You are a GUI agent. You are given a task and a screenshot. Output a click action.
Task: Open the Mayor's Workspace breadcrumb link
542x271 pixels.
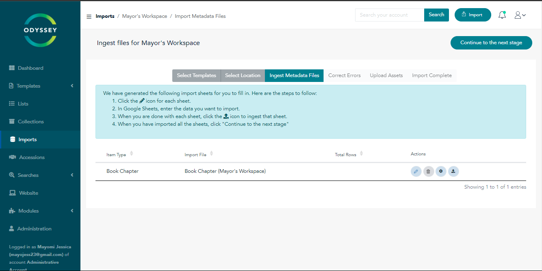[x=145, y=17]
